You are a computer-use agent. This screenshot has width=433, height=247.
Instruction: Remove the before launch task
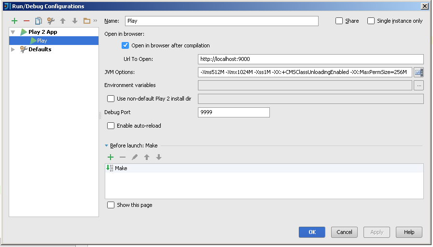point(123,157)
